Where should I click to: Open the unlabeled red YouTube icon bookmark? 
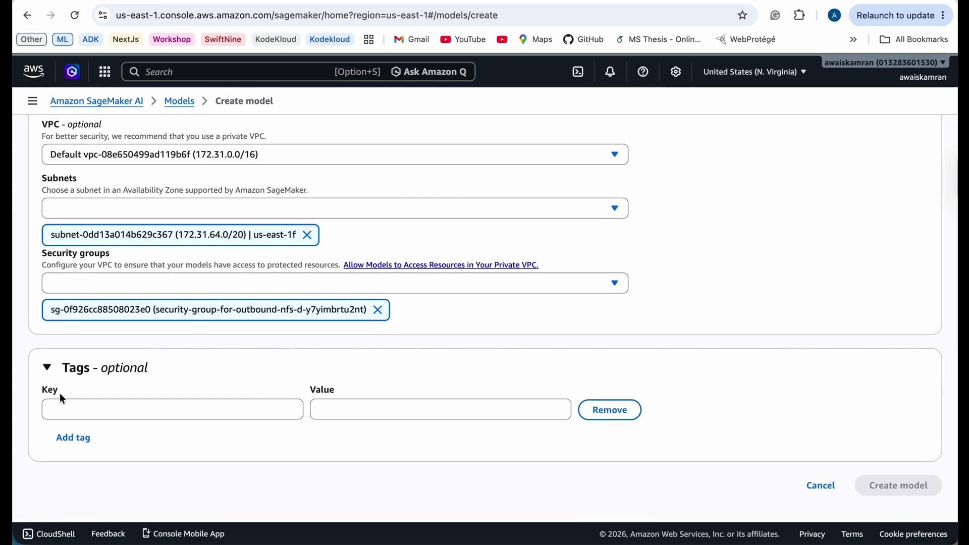pyautogui.click(x=502, y=40)
